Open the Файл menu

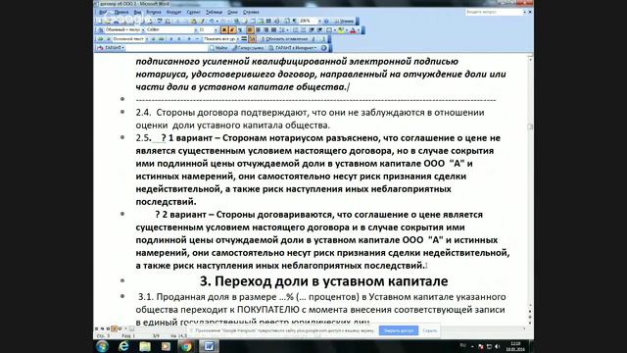tap(102, 12)
